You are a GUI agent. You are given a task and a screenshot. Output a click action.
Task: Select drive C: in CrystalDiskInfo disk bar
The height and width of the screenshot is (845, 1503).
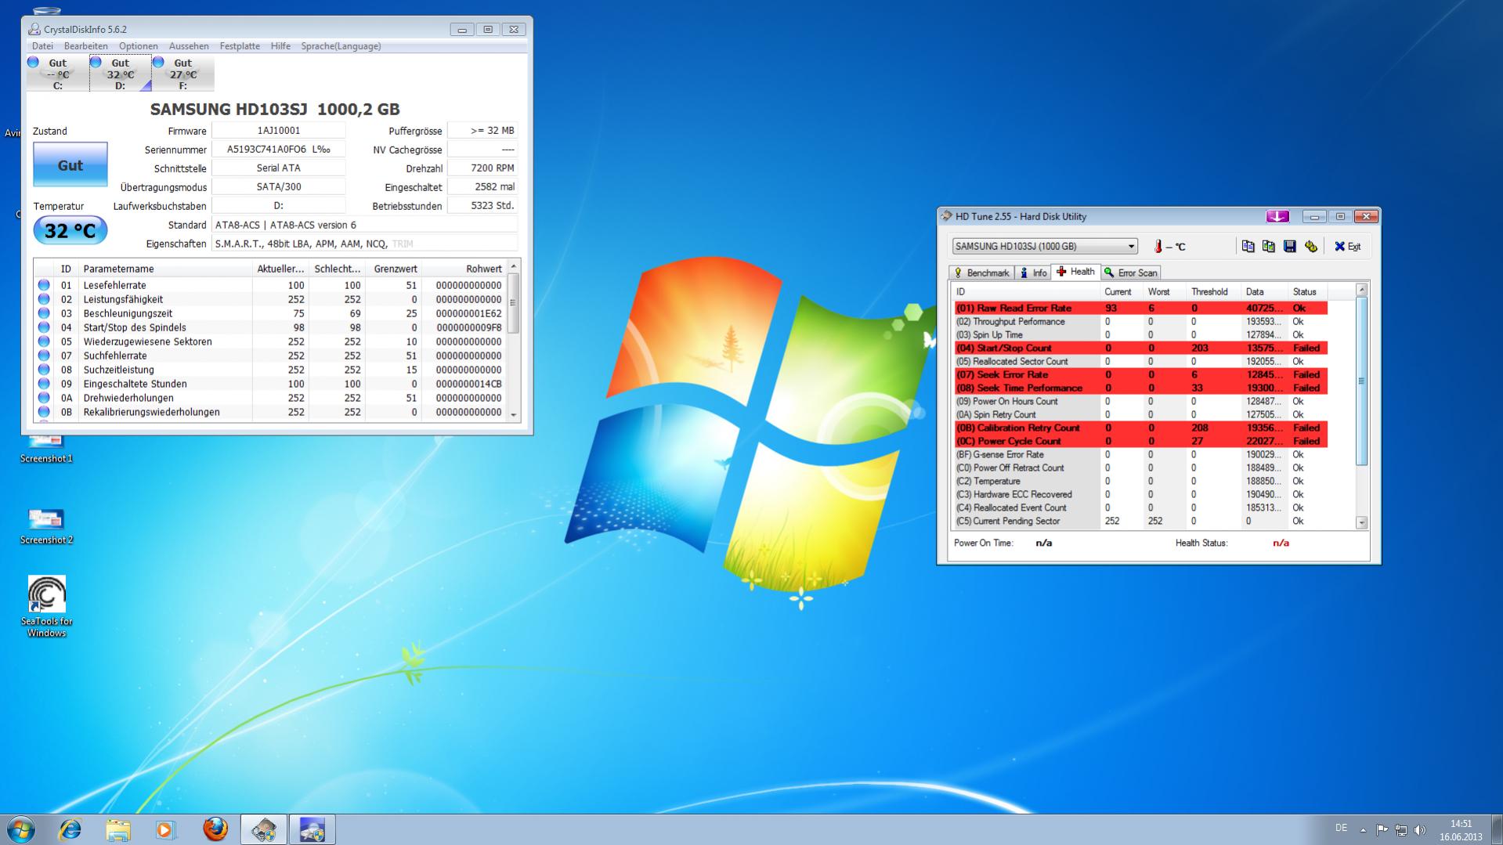pos(57,74)
